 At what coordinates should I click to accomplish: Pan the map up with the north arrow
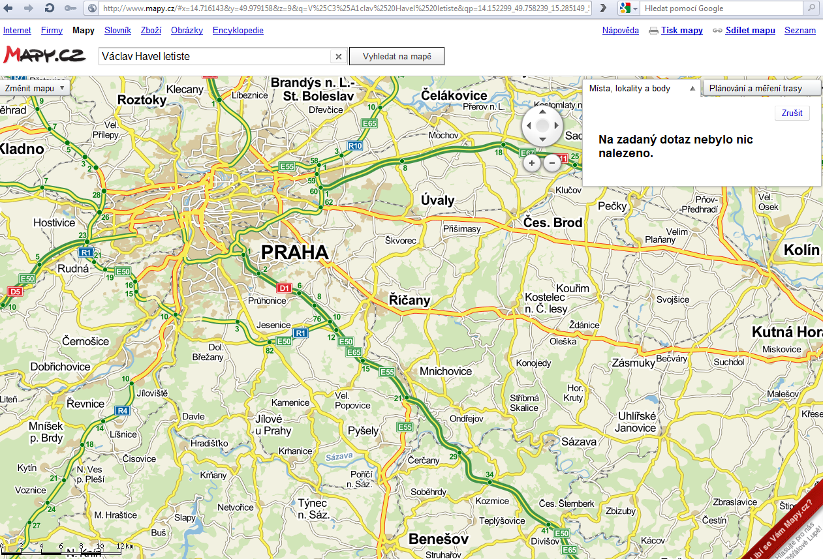[x=542, y=112]
